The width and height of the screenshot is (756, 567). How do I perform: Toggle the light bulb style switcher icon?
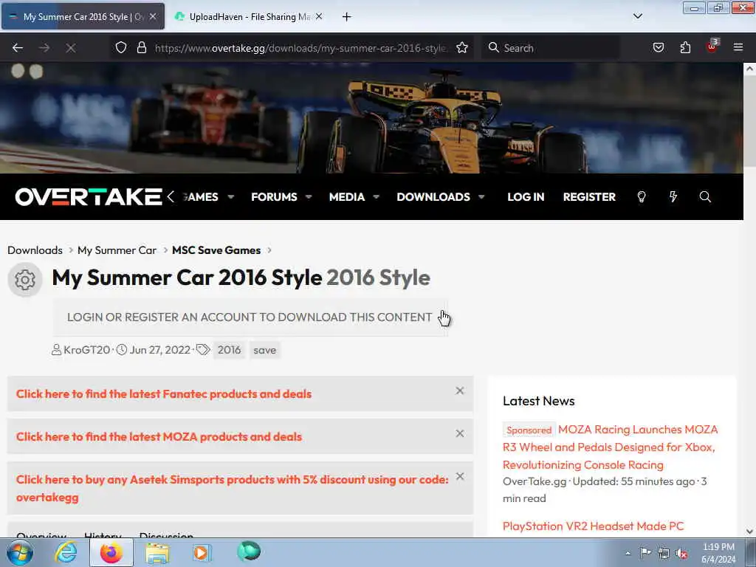coord(642,196)
